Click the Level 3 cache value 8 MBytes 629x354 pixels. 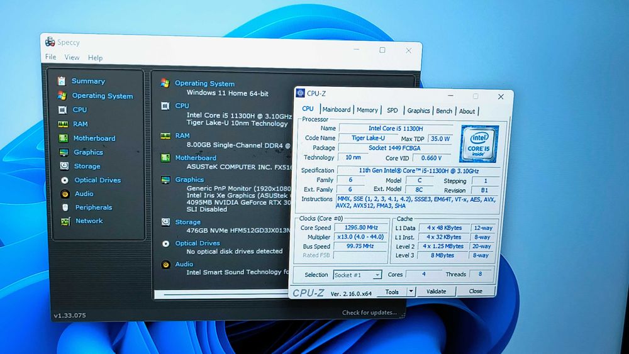[x=442, y=255]
